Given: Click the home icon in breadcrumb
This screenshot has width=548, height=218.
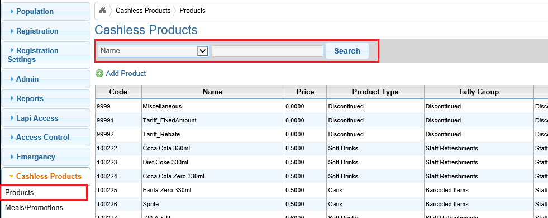Looking at the screenshot, I should click(x=102, y=11).
